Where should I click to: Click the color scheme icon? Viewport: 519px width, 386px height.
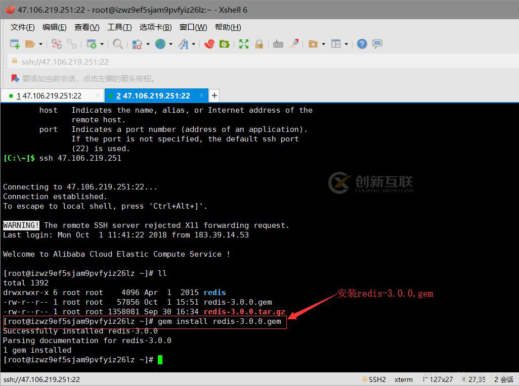pyautogui.click(x=137, y=44)
